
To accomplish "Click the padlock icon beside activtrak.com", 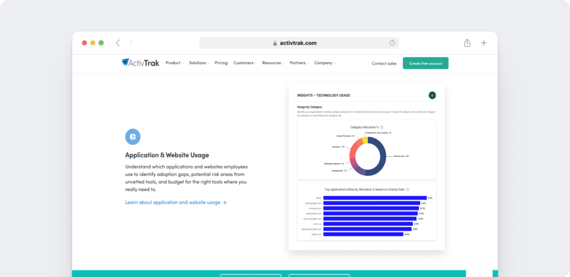I will pyautogui.click(x=275, y=43).
